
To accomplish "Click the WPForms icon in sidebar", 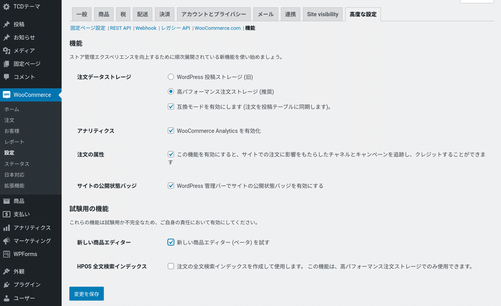I will tap(6, 254).
